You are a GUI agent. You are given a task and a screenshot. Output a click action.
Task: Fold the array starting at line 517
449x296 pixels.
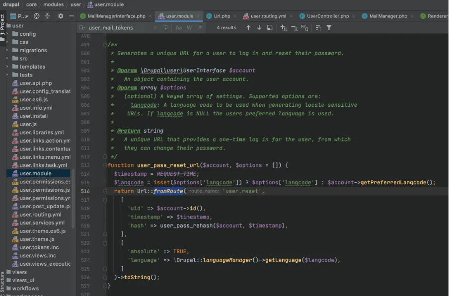[105, 200]
